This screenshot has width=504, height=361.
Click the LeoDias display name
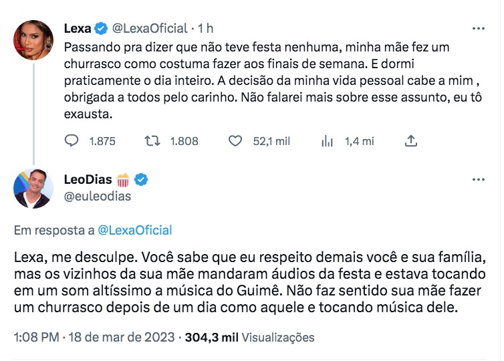88,180
